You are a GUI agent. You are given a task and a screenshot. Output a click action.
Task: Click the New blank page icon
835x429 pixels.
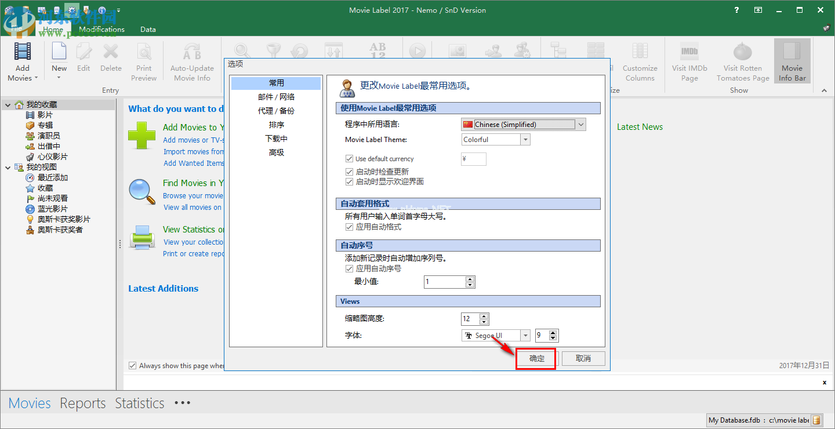(x=59, y=52)
